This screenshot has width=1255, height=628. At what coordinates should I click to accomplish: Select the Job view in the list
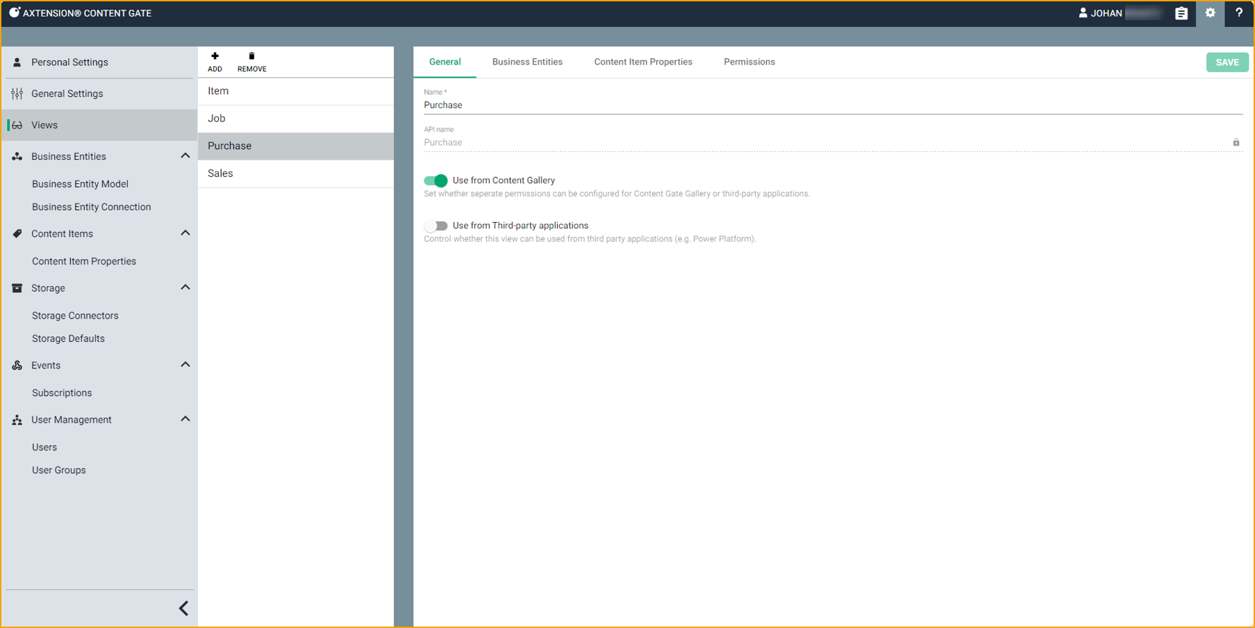point(296,119)
